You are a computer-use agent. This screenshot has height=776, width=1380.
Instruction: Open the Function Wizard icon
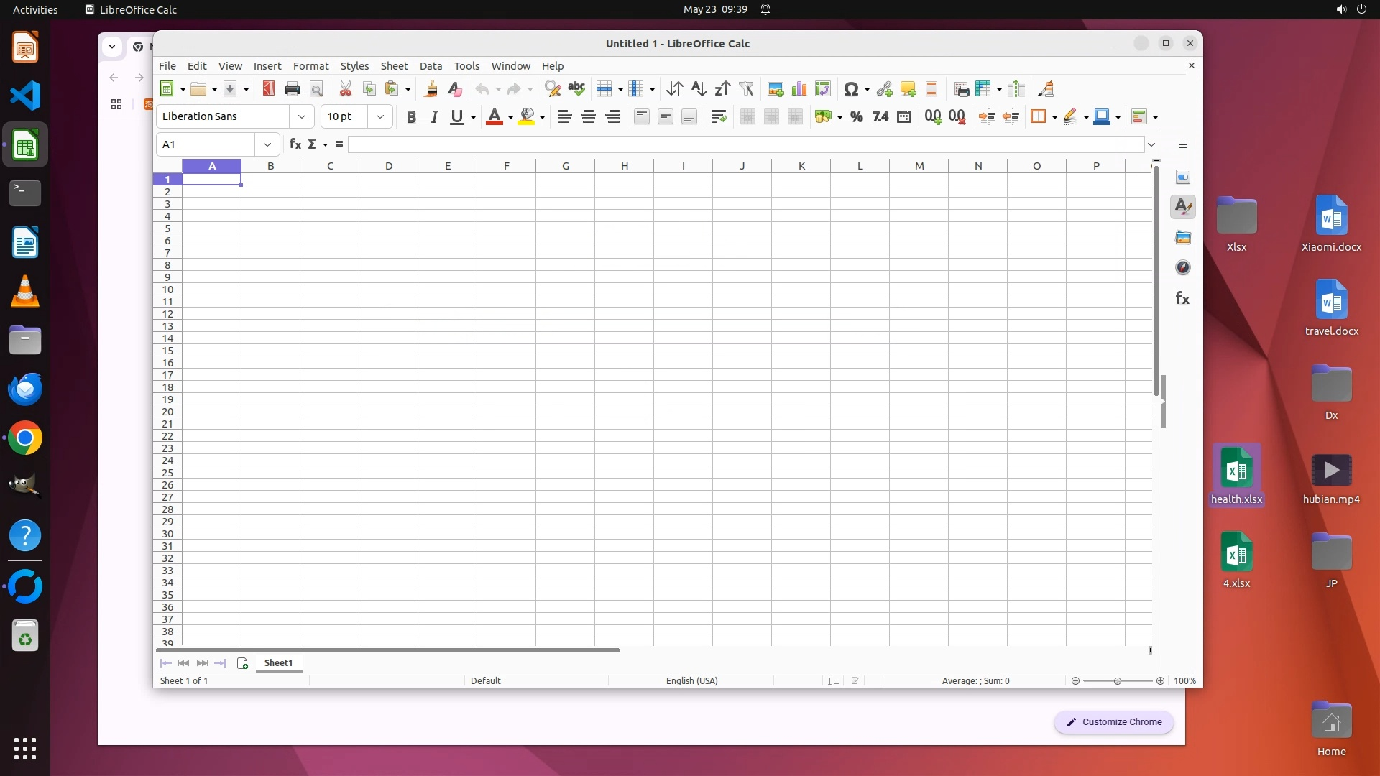[295, 144]
